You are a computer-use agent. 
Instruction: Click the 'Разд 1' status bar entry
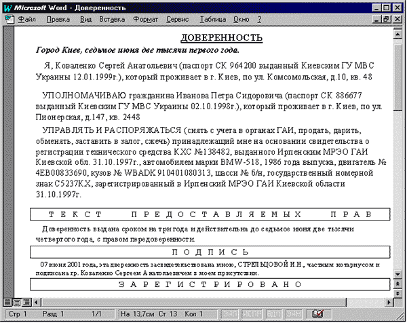coord(53,314)
